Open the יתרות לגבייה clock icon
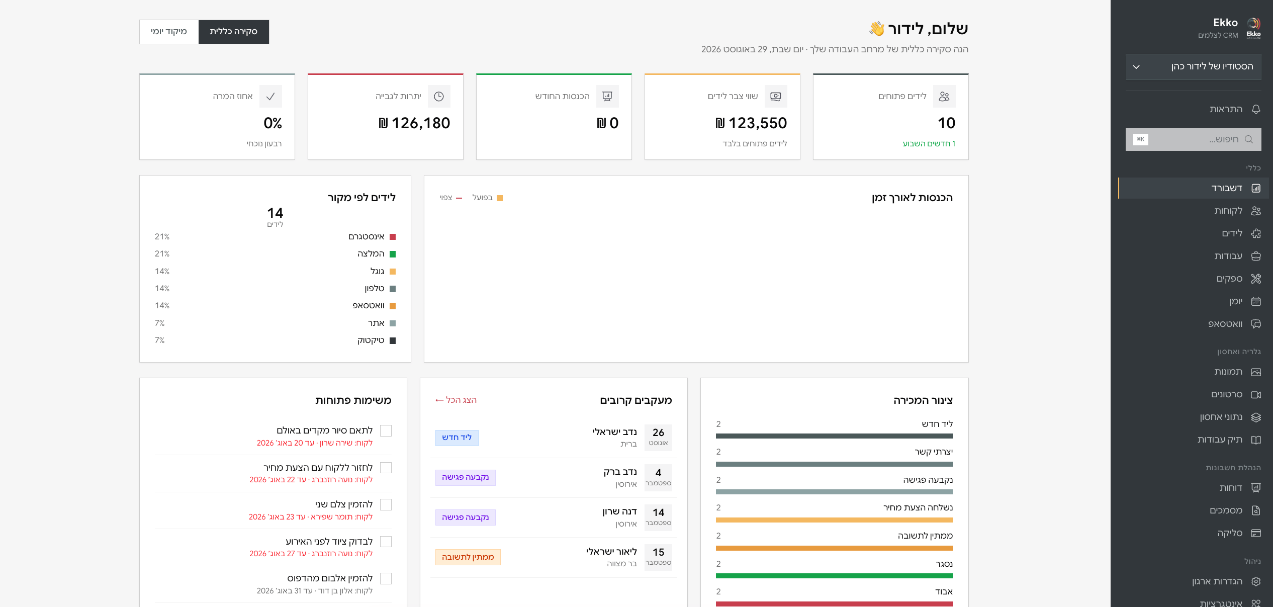1273x607 pixels. 439,96
